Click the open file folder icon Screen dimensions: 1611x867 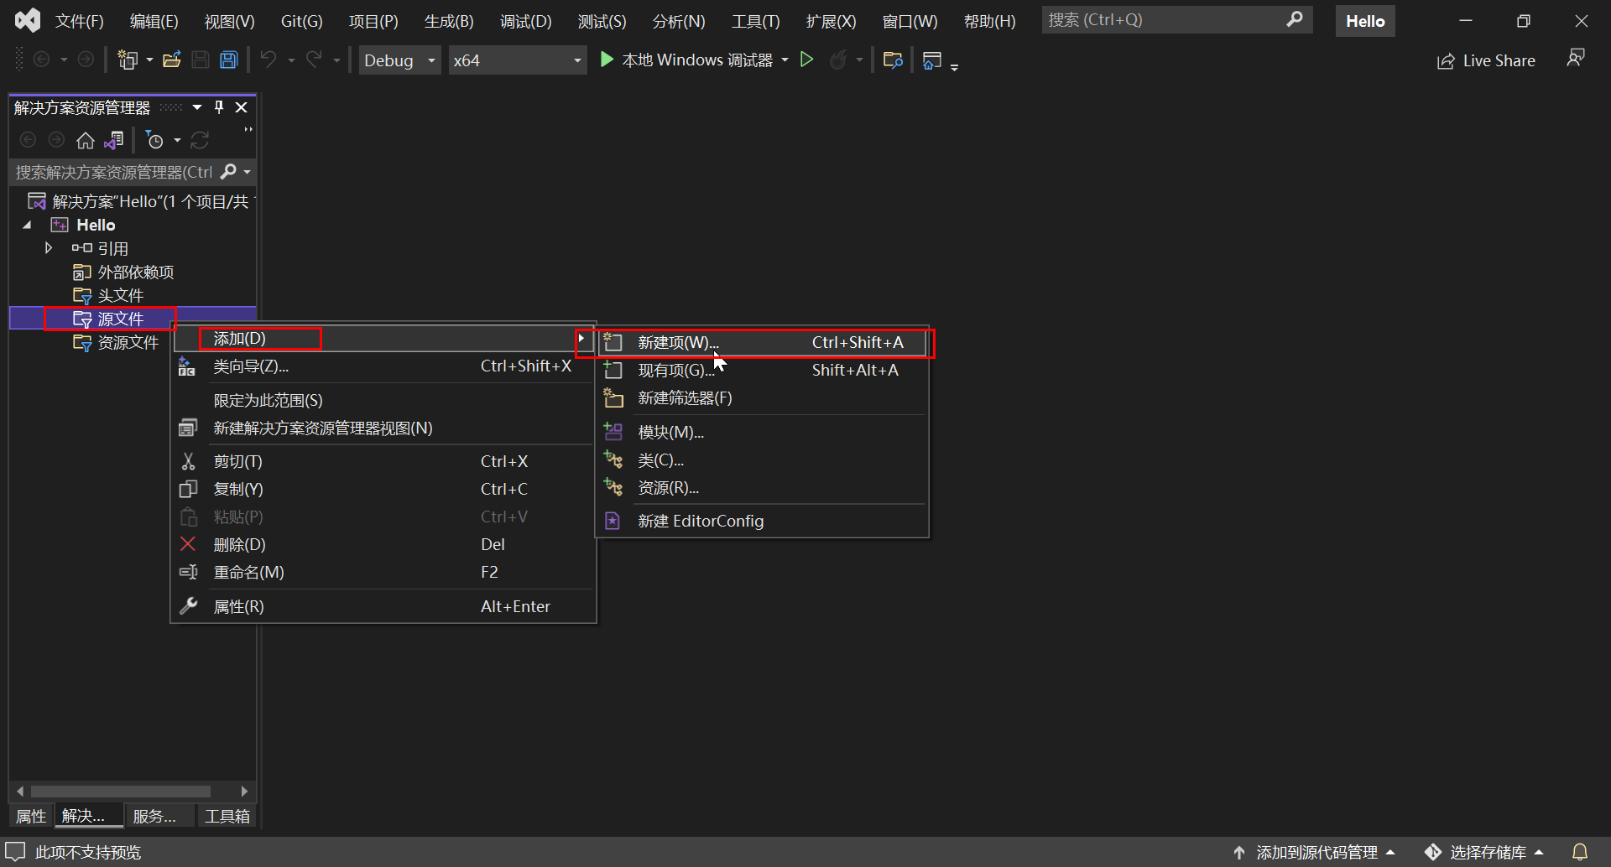click(172, 60)
